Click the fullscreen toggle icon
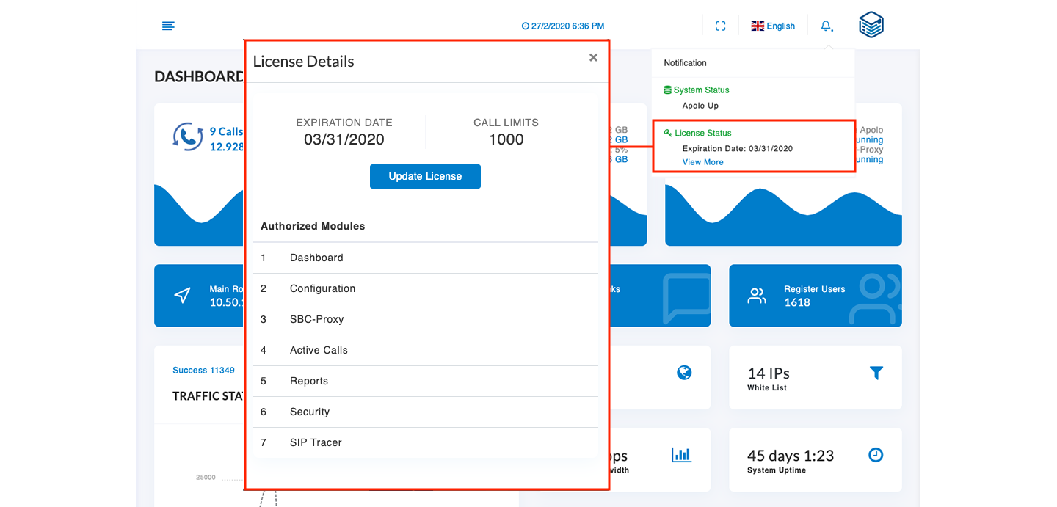Screen dimensions: 1057x507 point(720,26)
